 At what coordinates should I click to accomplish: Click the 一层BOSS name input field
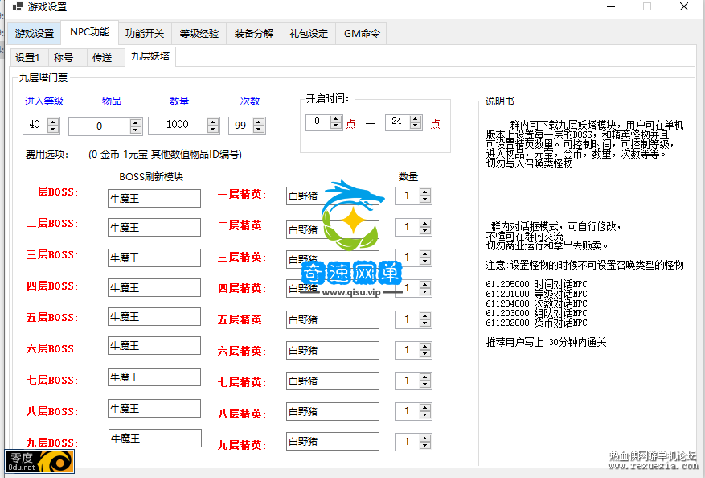[154, 198]
